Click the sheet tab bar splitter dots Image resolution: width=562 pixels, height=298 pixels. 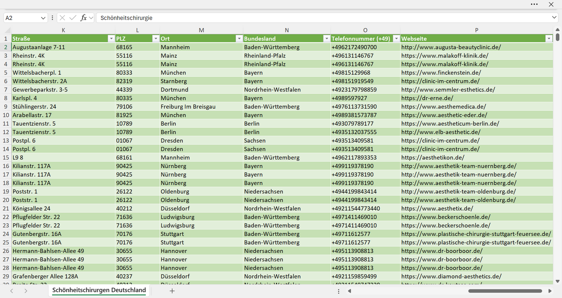pos(339,291)
